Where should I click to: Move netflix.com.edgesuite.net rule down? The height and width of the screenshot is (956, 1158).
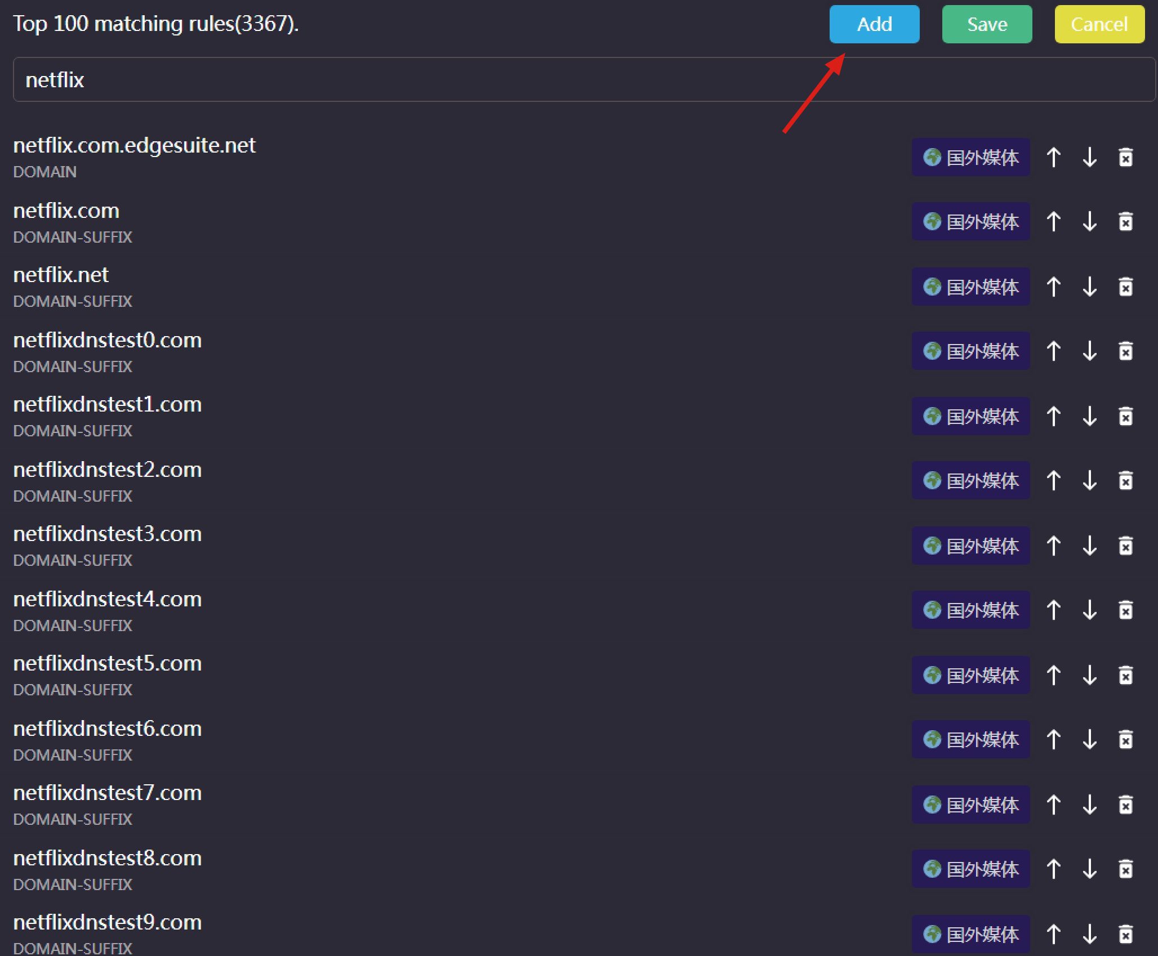pyautogui.click(x=1089, y=157)
